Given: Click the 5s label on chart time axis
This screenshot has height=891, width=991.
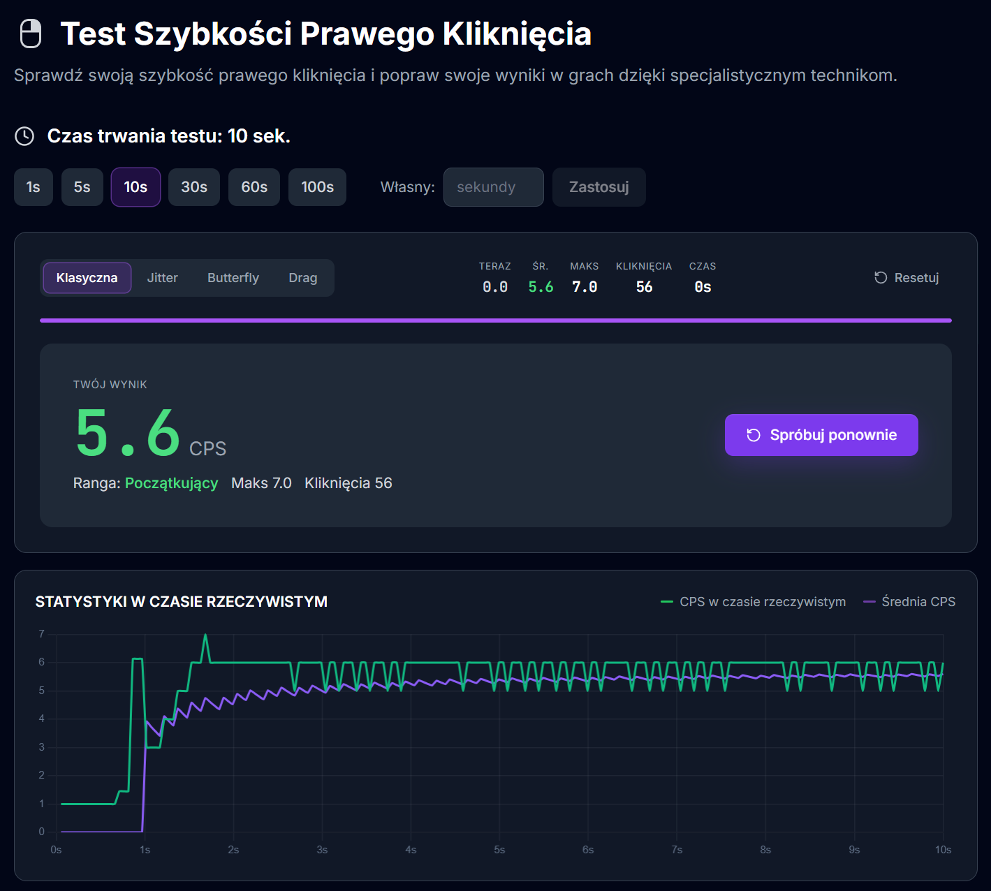Looking at the screenshot, I should [499, 850].
